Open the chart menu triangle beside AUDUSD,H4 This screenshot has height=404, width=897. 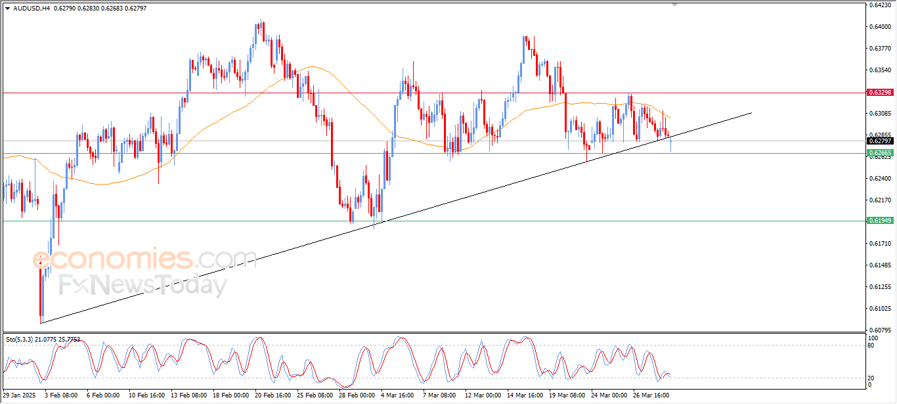click(x=7, y=9)
